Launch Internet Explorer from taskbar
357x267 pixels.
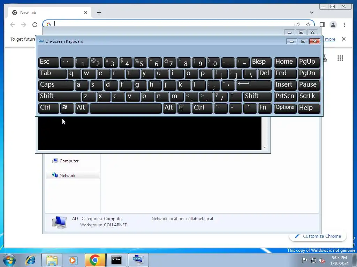tap(31, 260)
